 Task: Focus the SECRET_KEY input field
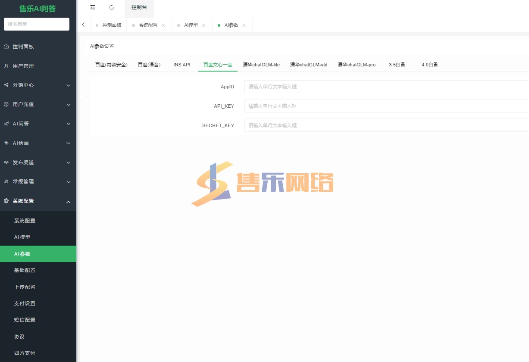[387, 125]
